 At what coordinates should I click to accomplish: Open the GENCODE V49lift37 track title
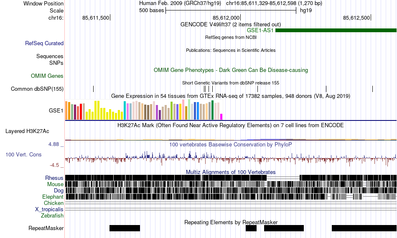(x=231, y=25)
